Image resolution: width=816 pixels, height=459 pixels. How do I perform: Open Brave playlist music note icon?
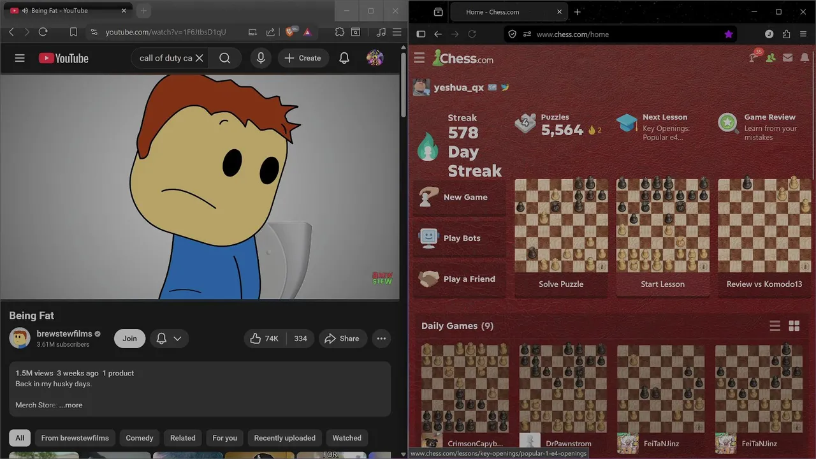381,32
